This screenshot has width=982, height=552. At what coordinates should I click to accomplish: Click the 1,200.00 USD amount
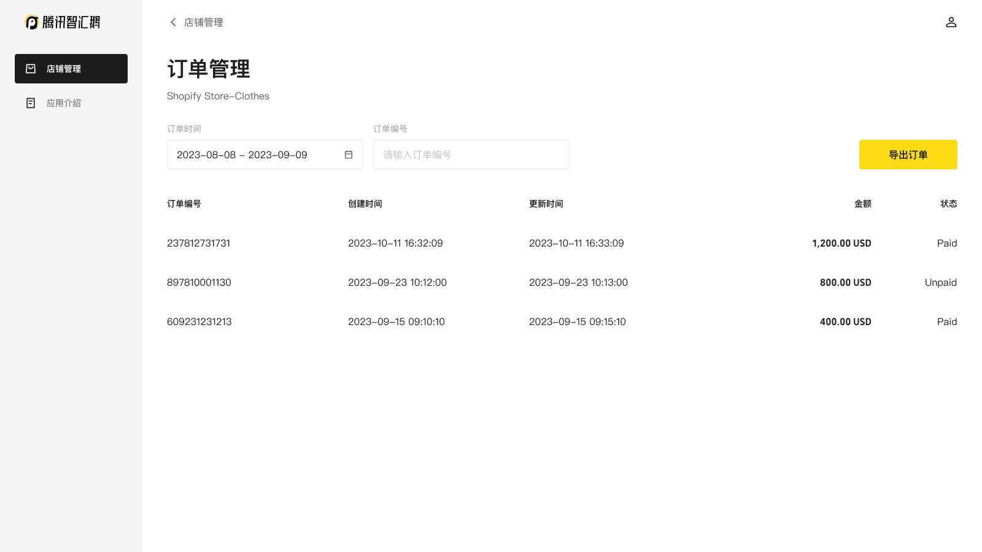pyautogui.click(x=841, y=243)
